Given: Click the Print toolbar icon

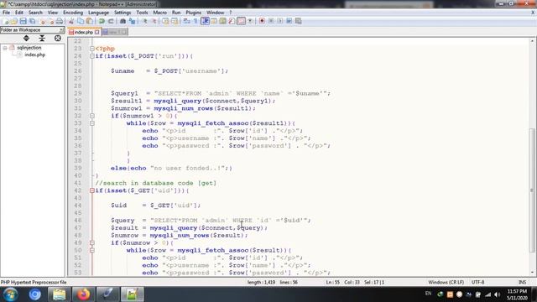Looking at the screenshot, I should pos(60,21).
